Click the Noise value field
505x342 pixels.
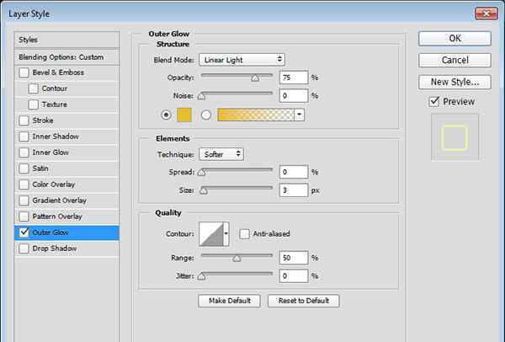coord(294,96)
